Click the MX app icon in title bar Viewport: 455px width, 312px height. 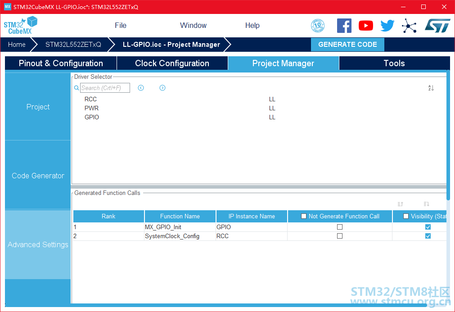coord(7,7)
